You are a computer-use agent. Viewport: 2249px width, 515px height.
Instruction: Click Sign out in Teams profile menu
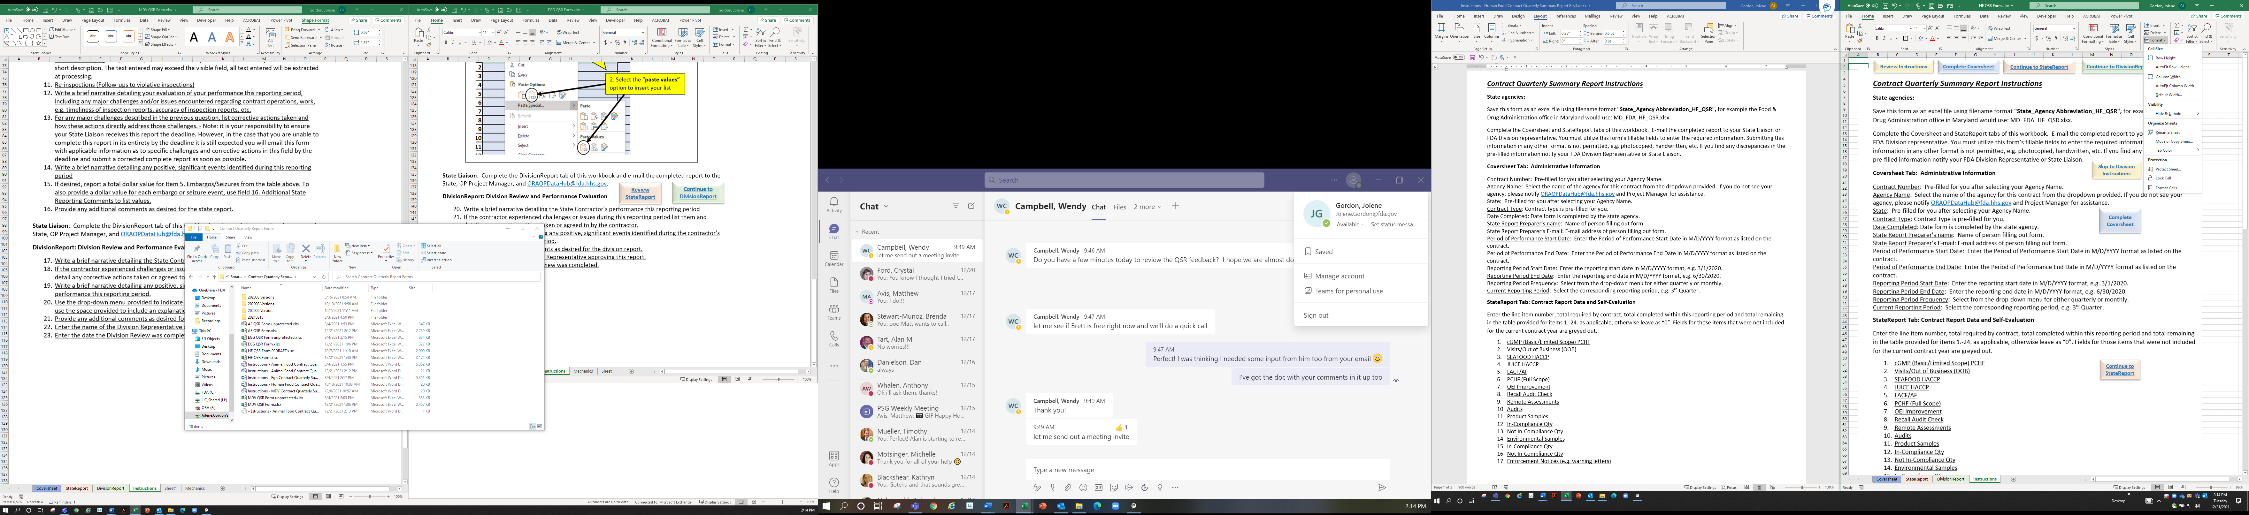tap(1316, 315)
